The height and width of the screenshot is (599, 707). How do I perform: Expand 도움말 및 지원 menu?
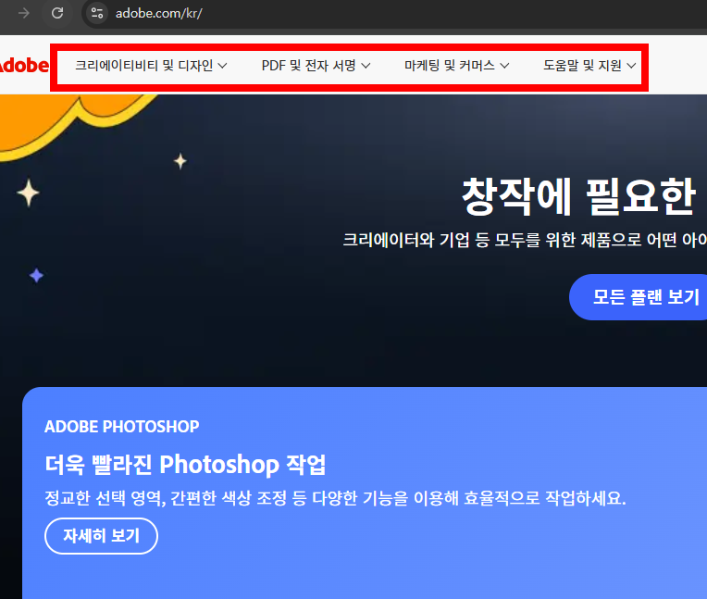coord(589,66)
